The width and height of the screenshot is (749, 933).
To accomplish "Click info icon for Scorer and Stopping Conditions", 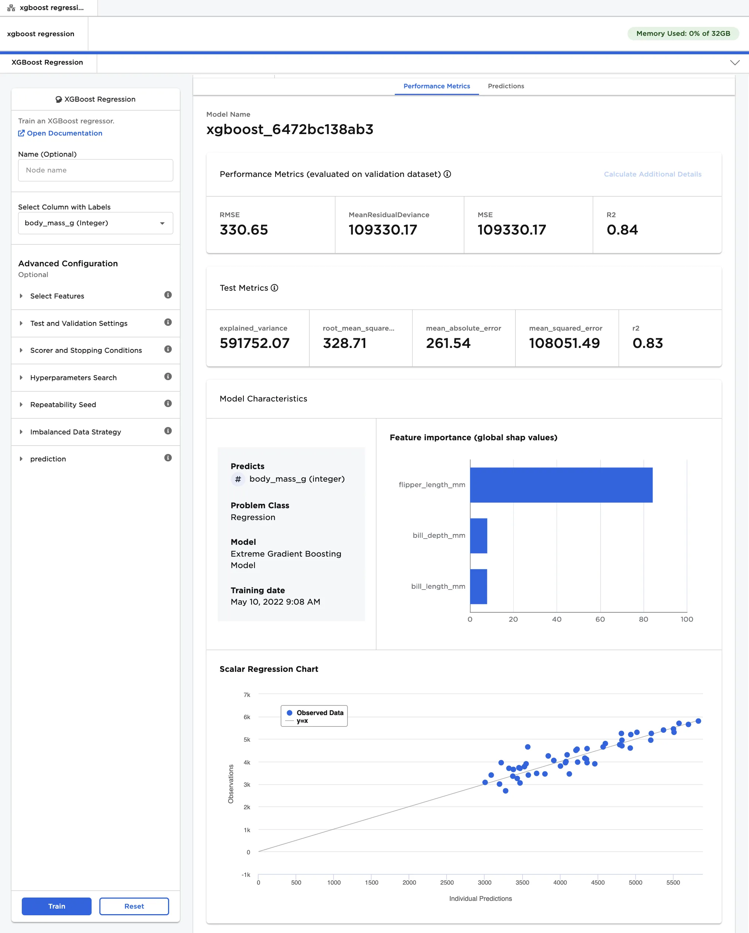I will point(168,349).
